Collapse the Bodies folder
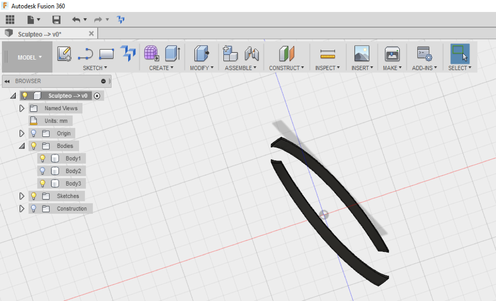This screenshot has height=301, width=496. [21, 146]
